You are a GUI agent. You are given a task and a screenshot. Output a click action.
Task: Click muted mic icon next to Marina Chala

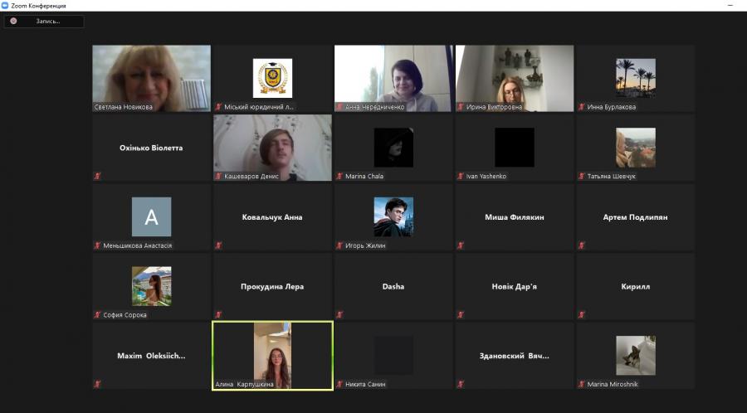[x=339, y=176]
